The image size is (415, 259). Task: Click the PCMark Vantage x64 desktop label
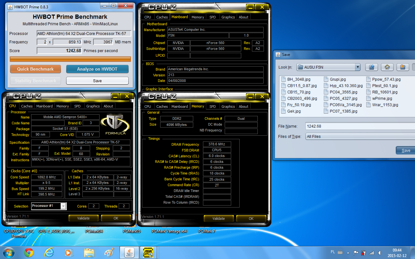click(169, 231)
